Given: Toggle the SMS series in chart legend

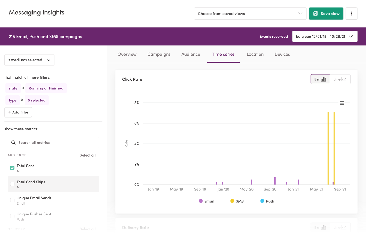Looking at the screenshot, I should click(237, 201).
